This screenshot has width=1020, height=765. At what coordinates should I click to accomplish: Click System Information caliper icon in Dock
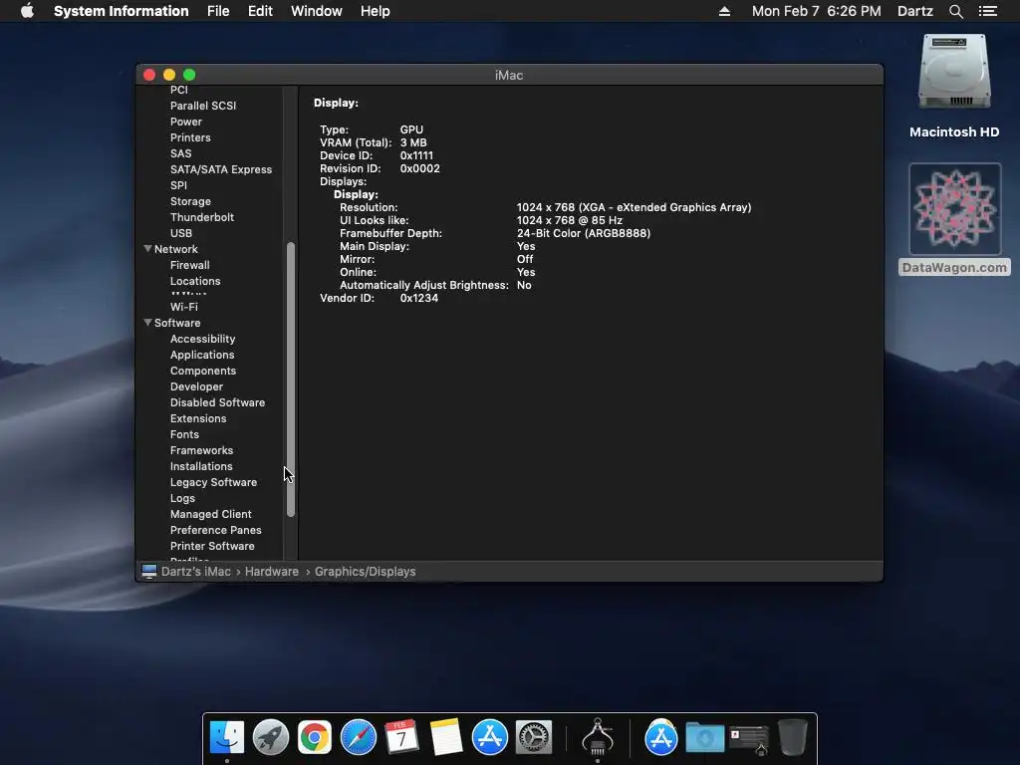point(598,736)
